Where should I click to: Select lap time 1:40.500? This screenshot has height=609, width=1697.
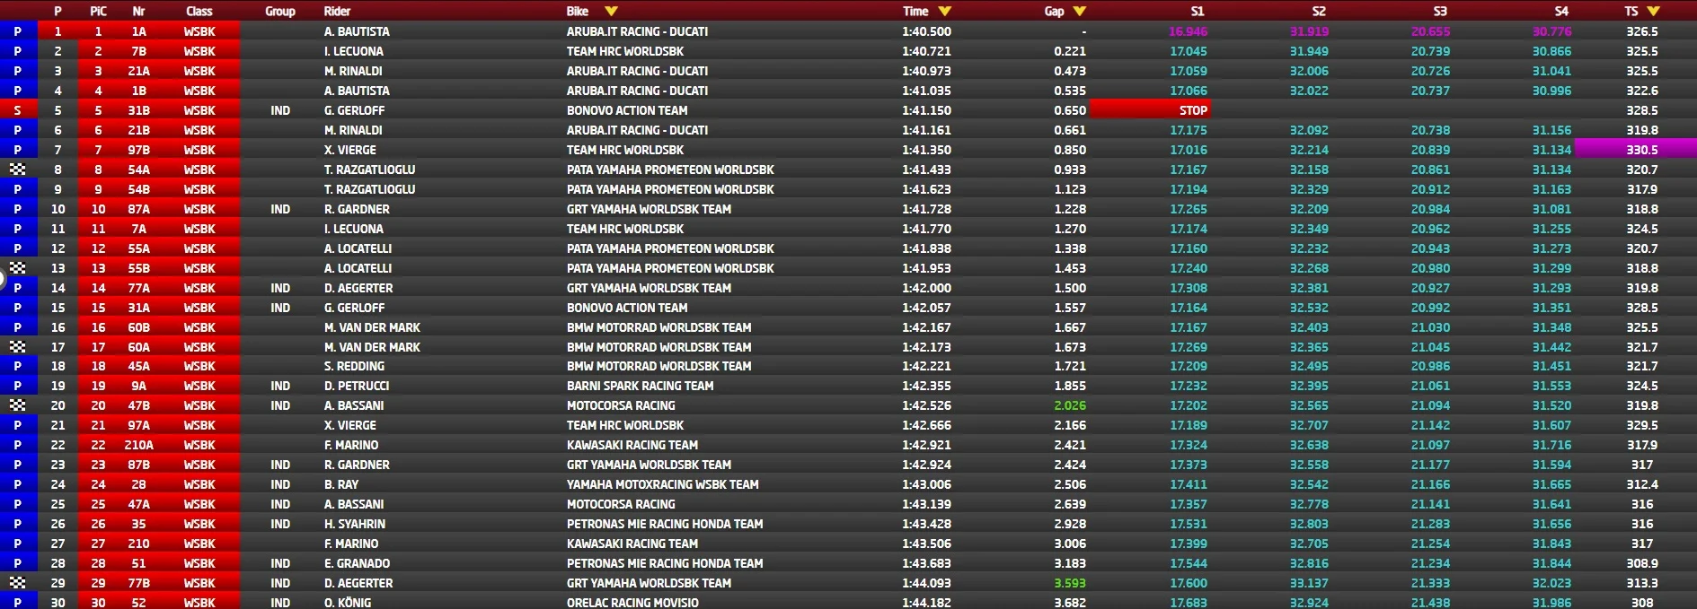click(926, 31)
